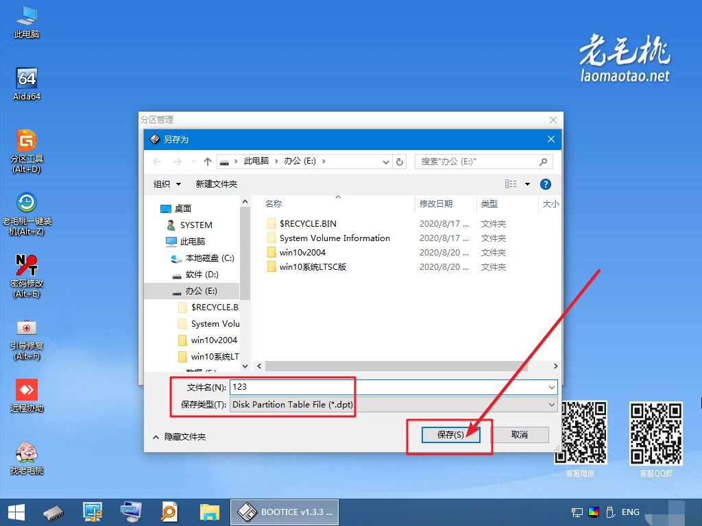Sort by 名称 column header

point(274,204)
